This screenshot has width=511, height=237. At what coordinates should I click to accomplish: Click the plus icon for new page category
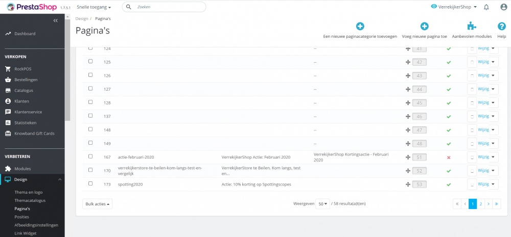tap(360, 27)
